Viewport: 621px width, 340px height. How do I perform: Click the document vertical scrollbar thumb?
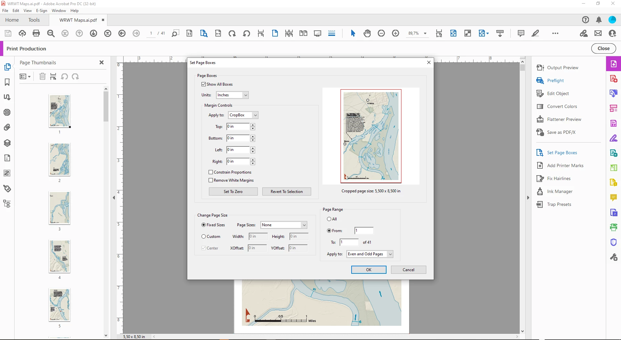tap(522, 68)
